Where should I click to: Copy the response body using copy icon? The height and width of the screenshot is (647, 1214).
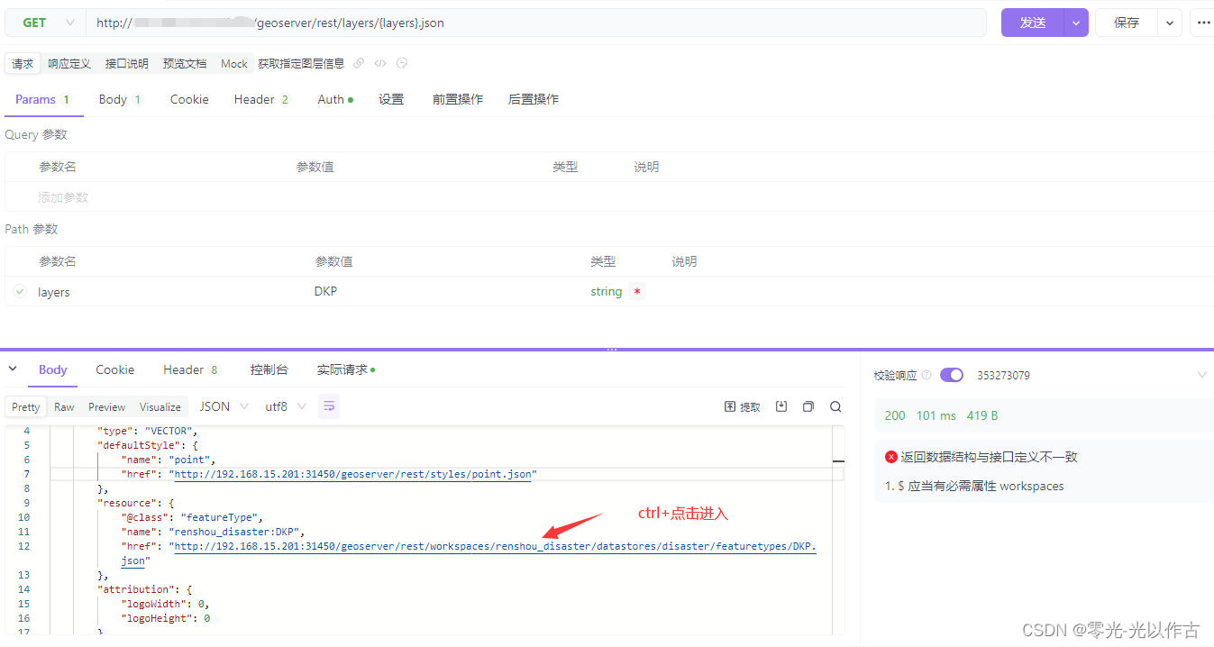click(808, 406)
